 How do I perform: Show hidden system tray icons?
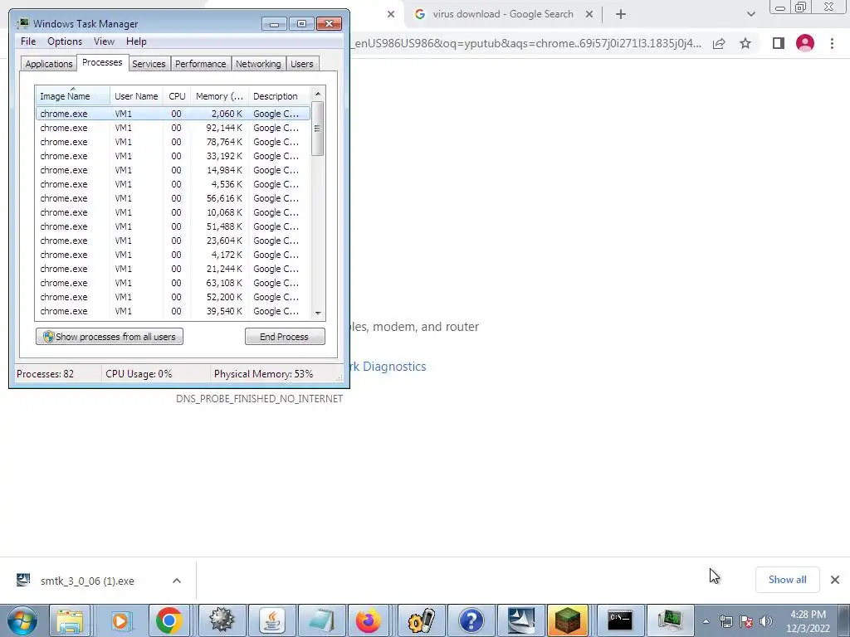(x=706, y=621)
